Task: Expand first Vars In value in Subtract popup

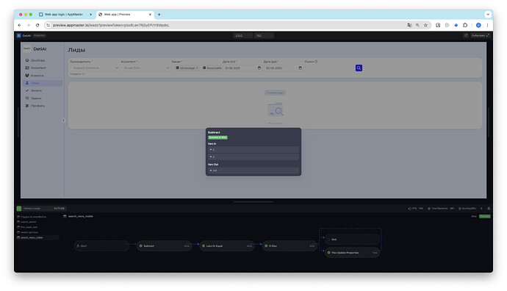Action: click(x=211, y=149)
